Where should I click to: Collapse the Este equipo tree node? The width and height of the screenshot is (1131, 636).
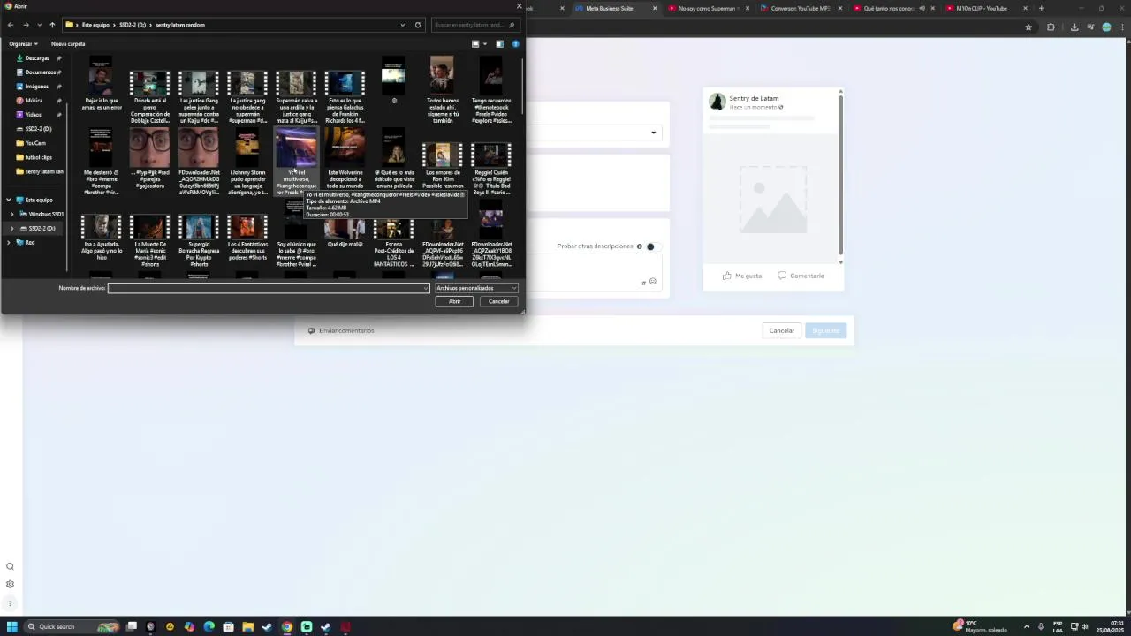point(10,200)
